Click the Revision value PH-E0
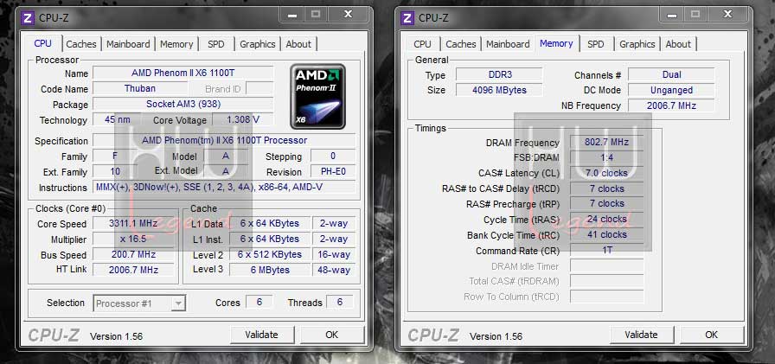This screenshot has width=775, height=364. point(333,171)
